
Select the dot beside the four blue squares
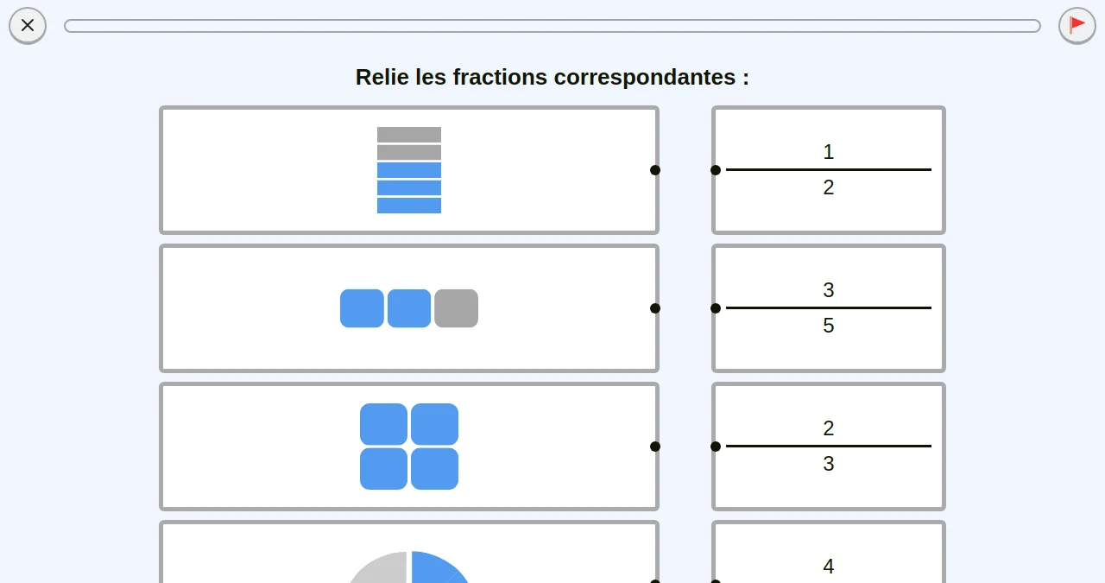(655, 447)
